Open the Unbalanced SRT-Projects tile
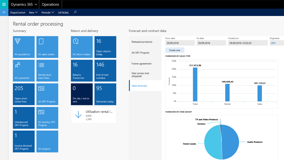This screenshot has width=284, height=160. (24, 118)
